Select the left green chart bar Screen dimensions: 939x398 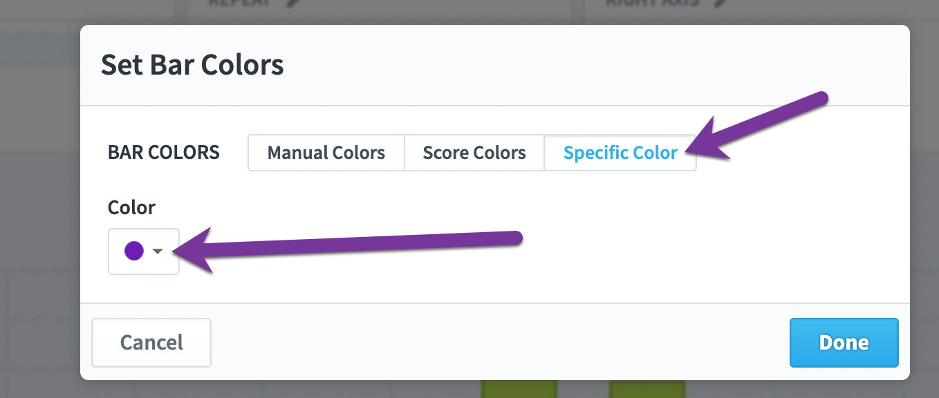tap(519, 389)
